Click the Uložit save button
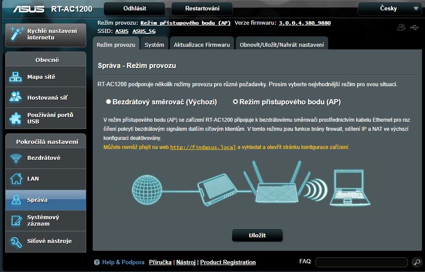425x272 pixels. pos(257,235)
